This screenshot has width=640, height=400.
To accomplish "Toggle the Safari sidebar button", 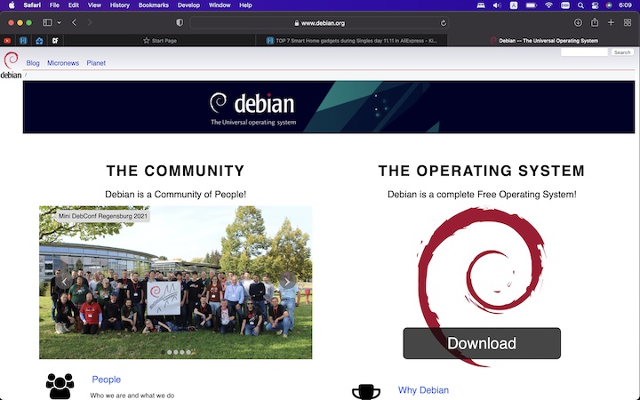I will coord(47,22).
